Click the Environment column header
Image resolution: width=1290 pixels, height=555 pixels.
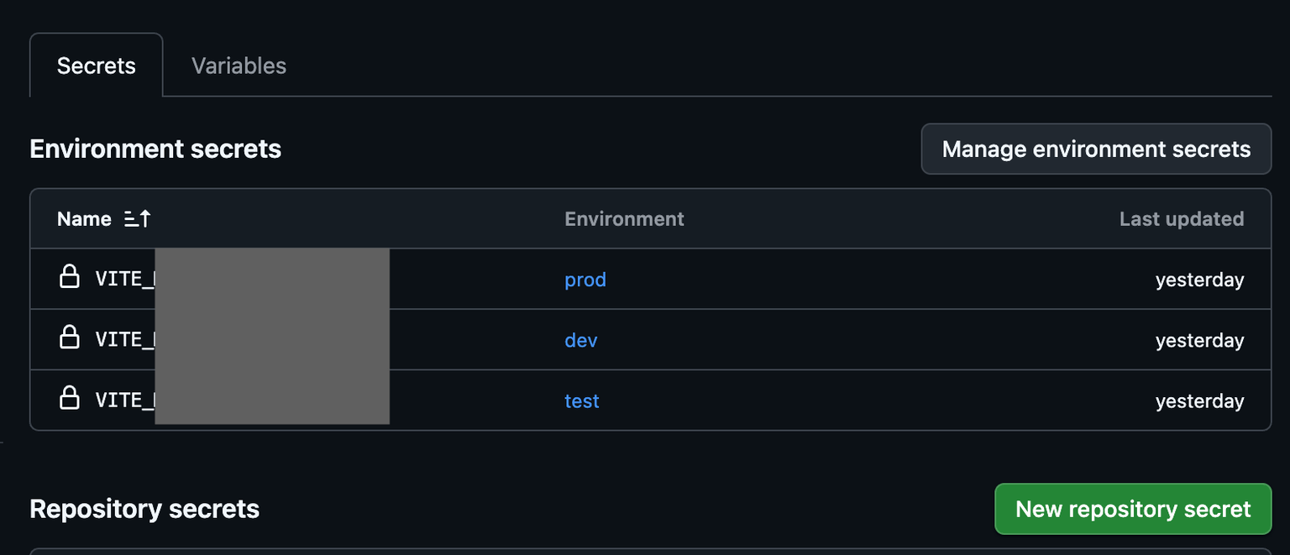tap(624, 218)
